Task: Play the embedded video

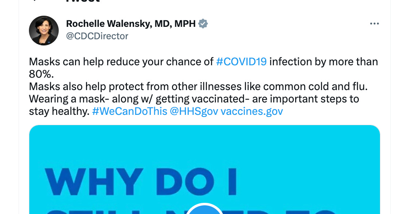Action: click(205, 211)
